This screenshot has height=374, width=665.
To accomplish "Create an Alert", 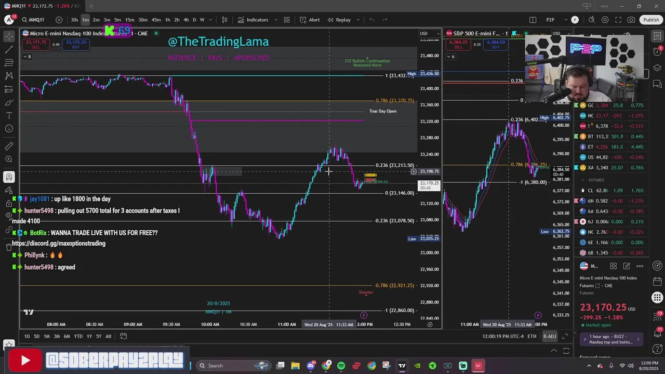I will click(x=310, y=20).
